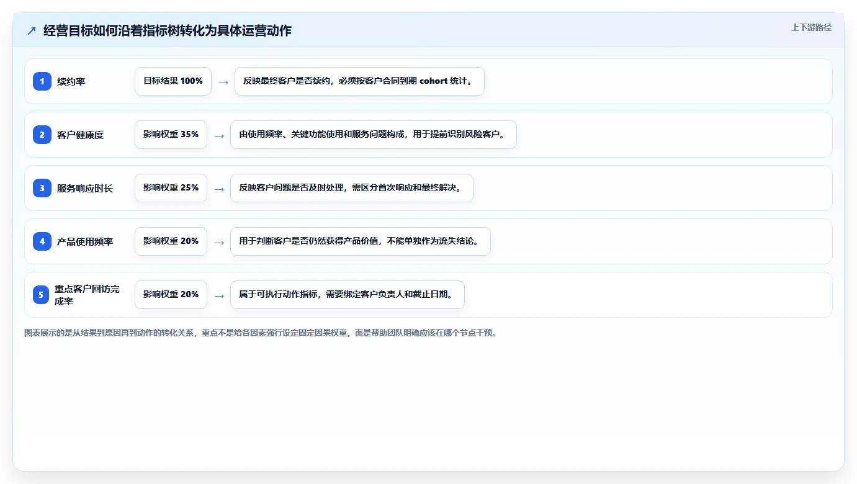Click the trend arrow icon beside the title
Screen dimensions: 857x484
tap(32, 30)
